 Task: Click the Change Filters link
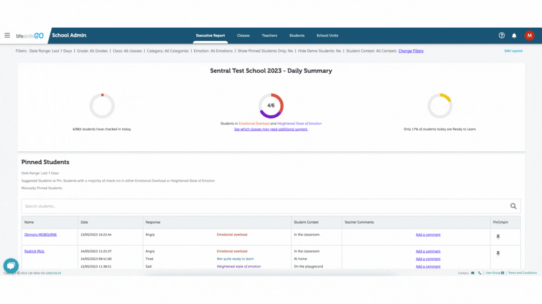point(411,51)
